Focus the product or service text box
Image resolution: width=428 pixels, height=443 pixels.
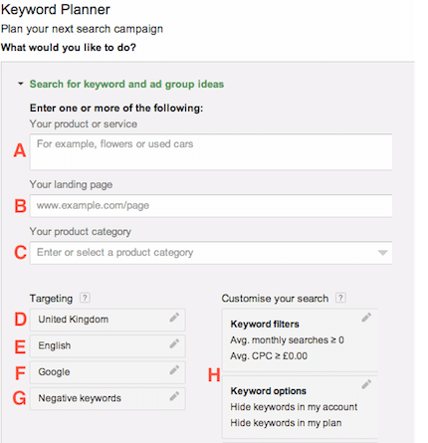click(211, 152)
